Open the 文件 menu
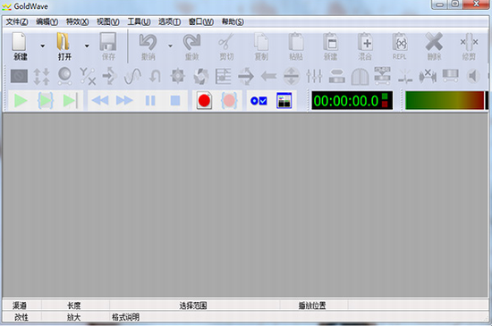This screenshot has width=492, height=326. coord(17,22)
